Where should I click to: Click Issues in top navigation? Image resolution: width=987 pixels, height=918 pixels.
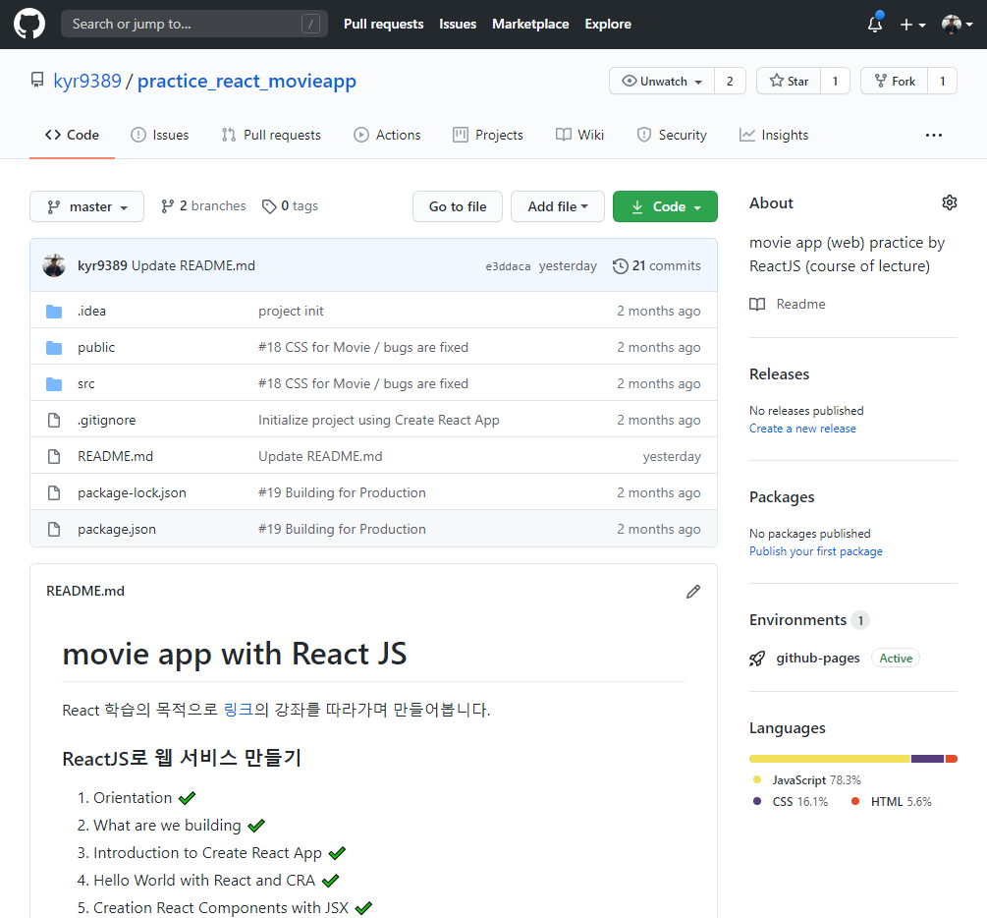coord(458,24)
